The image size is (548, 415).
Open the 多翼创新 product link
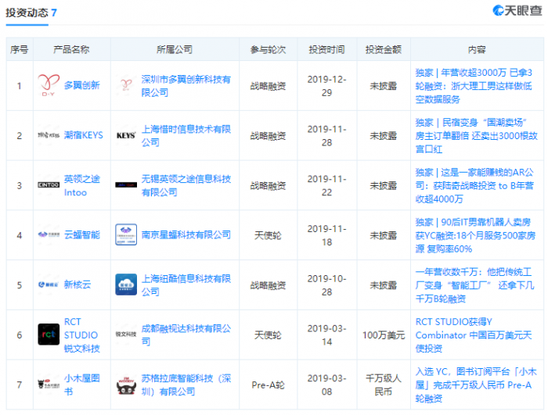pos(81,85)
